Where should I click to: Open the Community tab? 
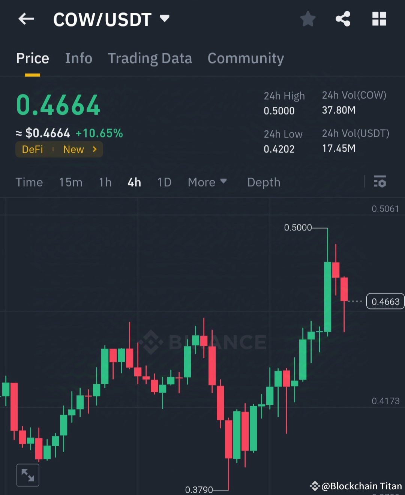[x=246, y=58]
